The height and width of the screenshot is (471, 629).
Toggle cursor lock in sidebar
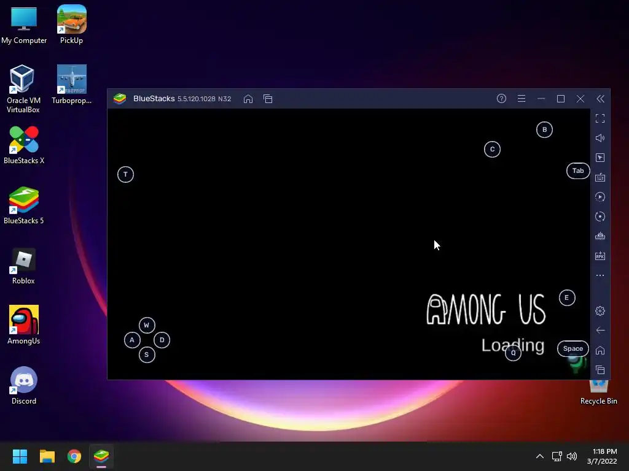600,158
